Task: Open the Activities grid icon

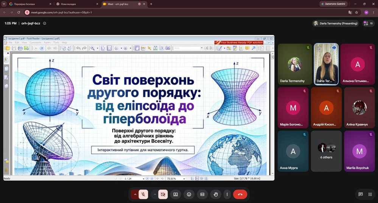Action: click(370, 194)
